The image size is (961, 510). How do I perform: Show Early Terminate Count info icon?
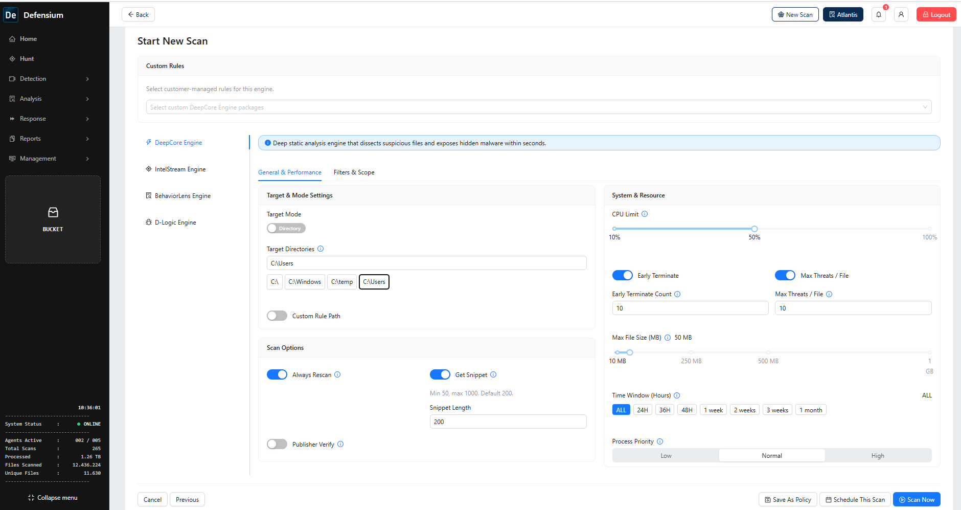[677, 294]
